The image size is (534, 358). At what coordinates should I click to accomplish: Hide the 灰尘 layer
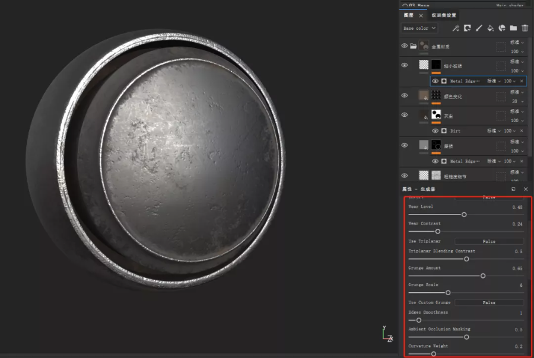coord(404,114)
